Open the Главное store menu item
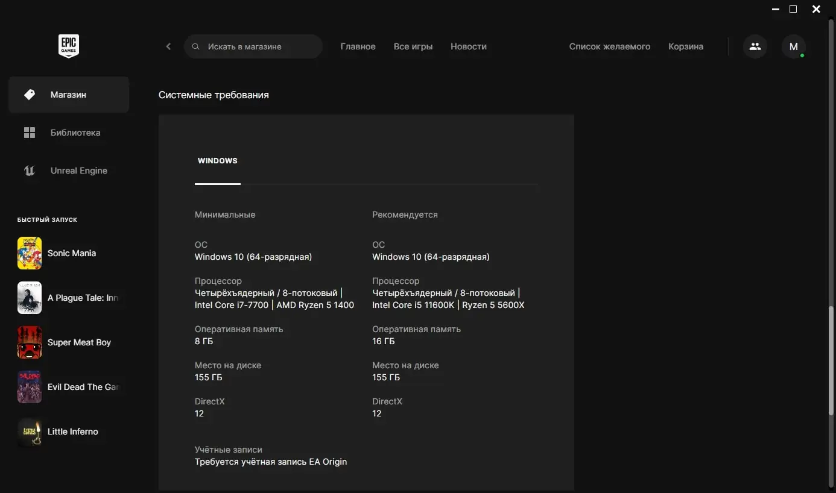The image size is (836, 493). pyautogui.click(x=358, y=46)
